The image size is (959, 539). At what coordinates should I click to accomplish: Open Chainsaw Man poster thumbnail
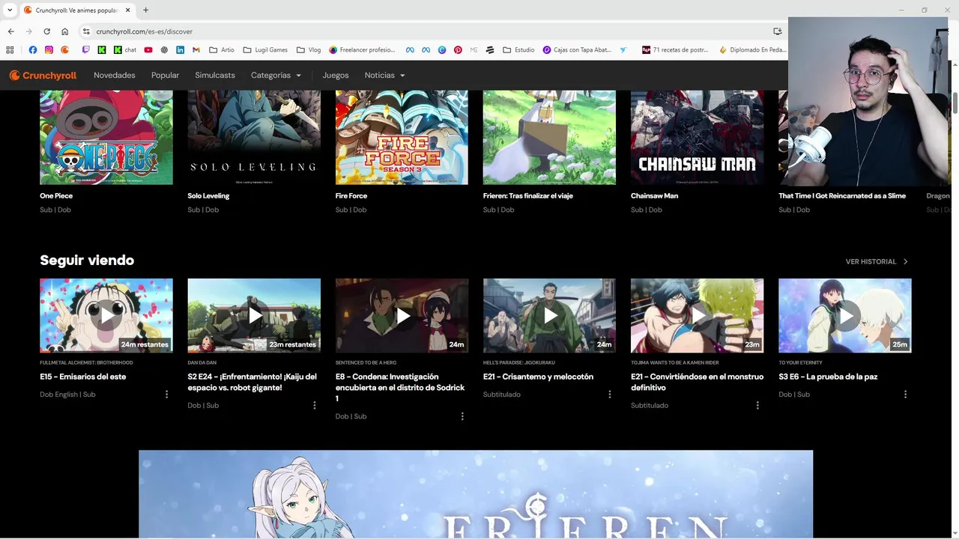point(697,138)
